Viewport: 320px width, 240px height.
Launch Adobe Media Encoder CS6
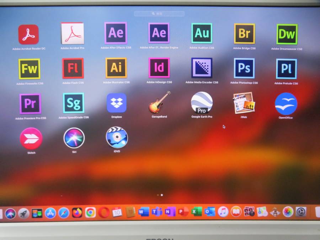pos(202,68)
